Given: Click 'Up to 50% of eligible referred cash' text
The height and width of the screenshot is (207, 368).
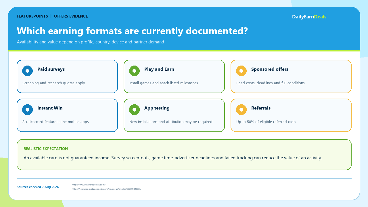Looking at the screenshot, I should pos(266,122).
